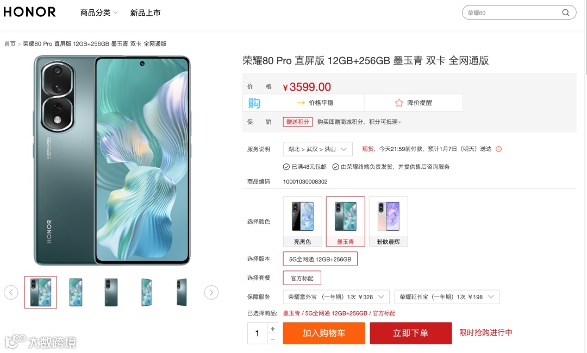587x353 pixels.
Task: Open the 商品分类 menu
Action: 99,12
